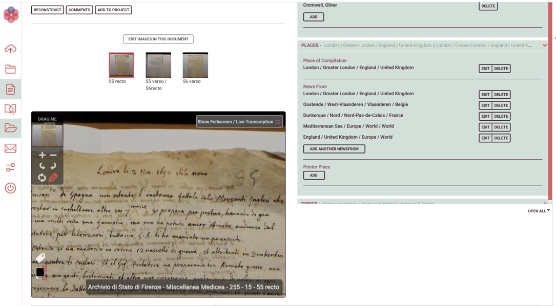Screen dimensions: 556x306
Task: Click EDIT IMAGES IN THIS DOCUMENT
Action: pos(158,39)
